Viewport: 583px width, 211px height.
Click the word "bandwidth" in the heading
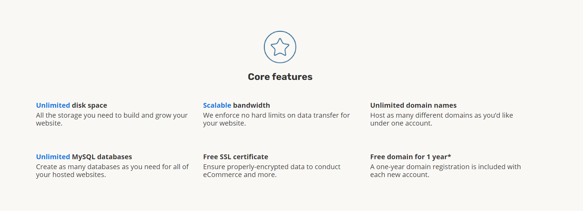point(252,105)
